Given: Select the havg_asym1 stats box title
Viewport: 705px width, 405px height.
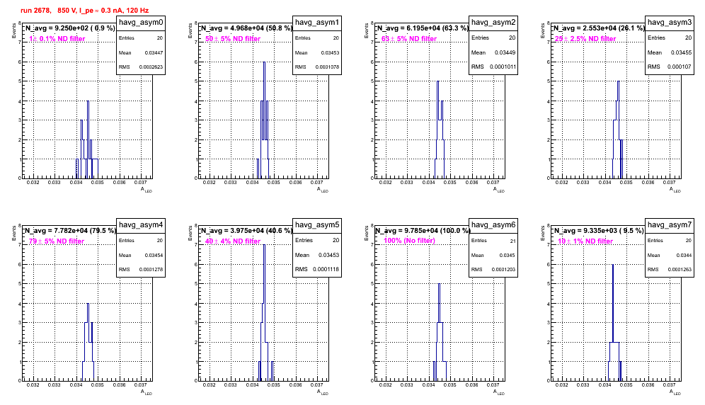Looking at the screenshot, I should point(317,22).
